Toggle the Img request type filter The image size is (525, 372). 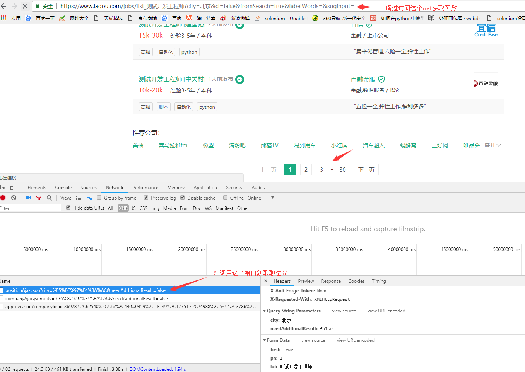tap(155, 208)
